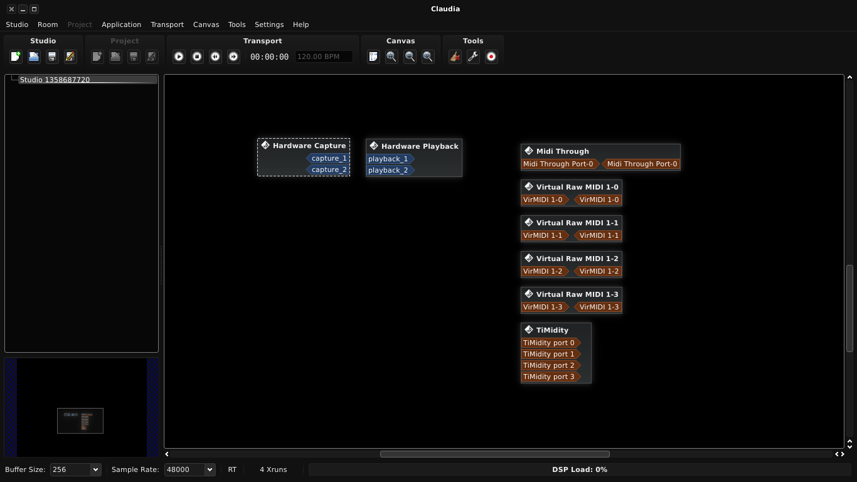Click the Rename Studio pencil icon

(x=70, y=56)
